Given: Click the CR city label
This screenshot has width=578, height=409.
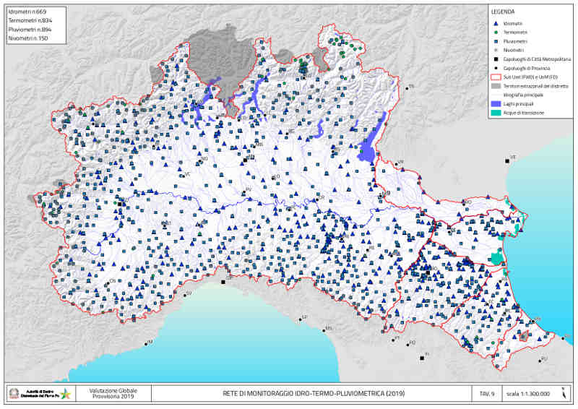Looking at the screenshot, I should tap(322, 198).
